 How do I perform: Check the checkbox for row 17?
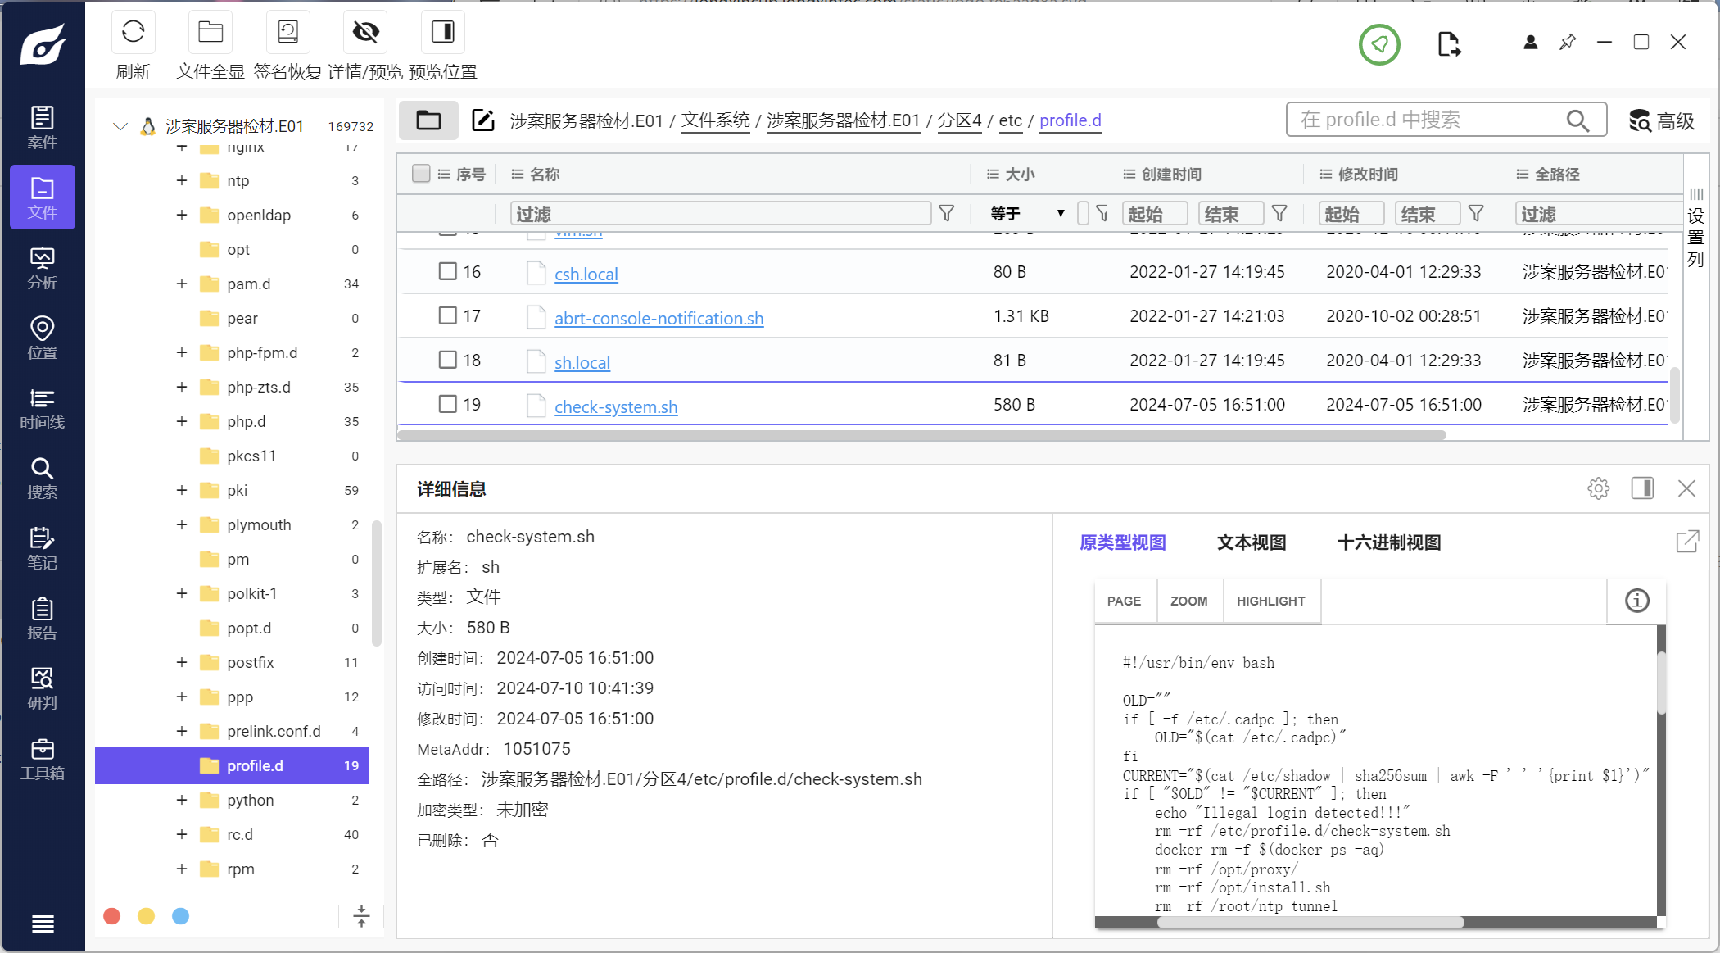[x=447, y=315]
